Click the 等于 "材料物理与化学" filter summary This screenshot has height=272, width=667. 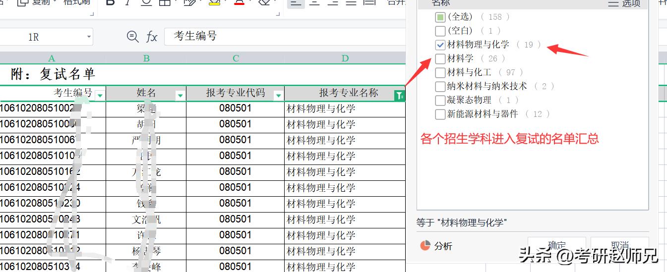[462, 223]
